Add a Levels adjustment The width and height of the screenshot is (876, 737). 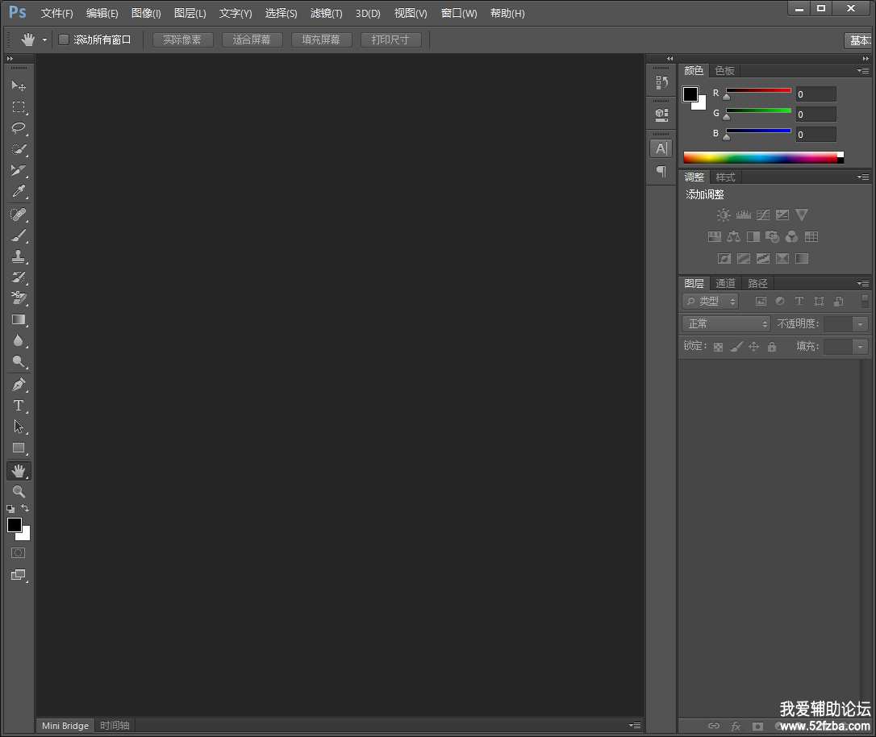743,215
